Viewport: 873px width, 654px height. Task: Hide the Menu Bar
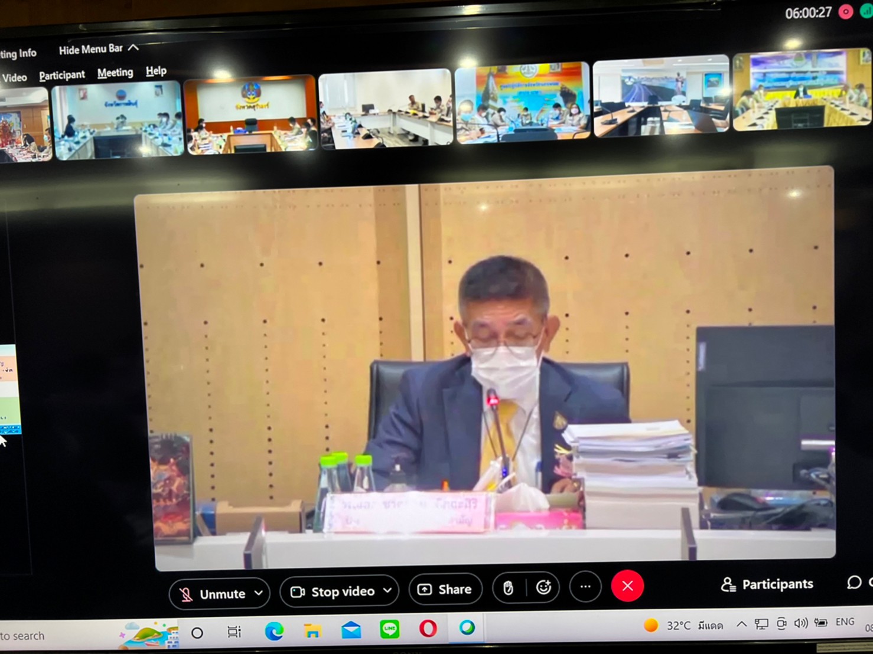click(x=91, y=49)
